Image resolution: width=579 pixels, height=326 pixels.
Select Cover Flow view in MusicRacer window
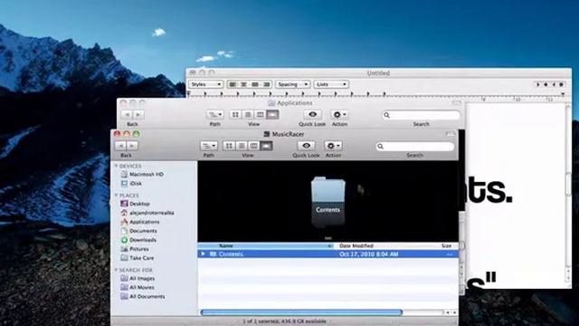266,146
